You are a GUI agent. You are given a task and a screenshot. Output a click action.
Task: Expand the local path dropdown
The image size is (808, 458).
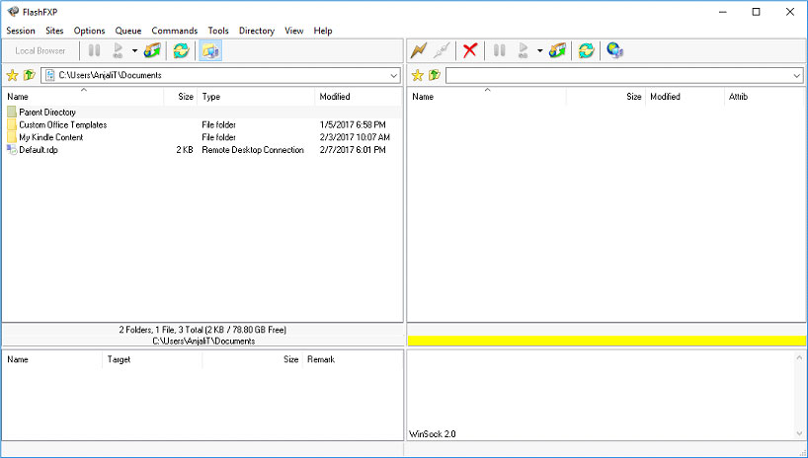[394, 76]
